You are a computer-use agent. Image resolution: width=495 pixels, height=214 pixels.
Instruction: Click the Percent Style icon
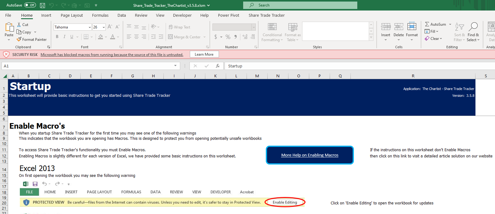pyautogui.click(x=228, y=37)
